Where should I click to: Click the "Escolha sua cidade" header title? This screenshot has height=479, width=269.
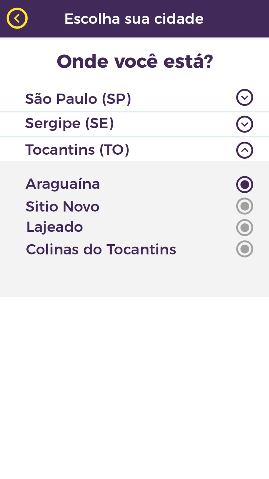tap(134, 19)
